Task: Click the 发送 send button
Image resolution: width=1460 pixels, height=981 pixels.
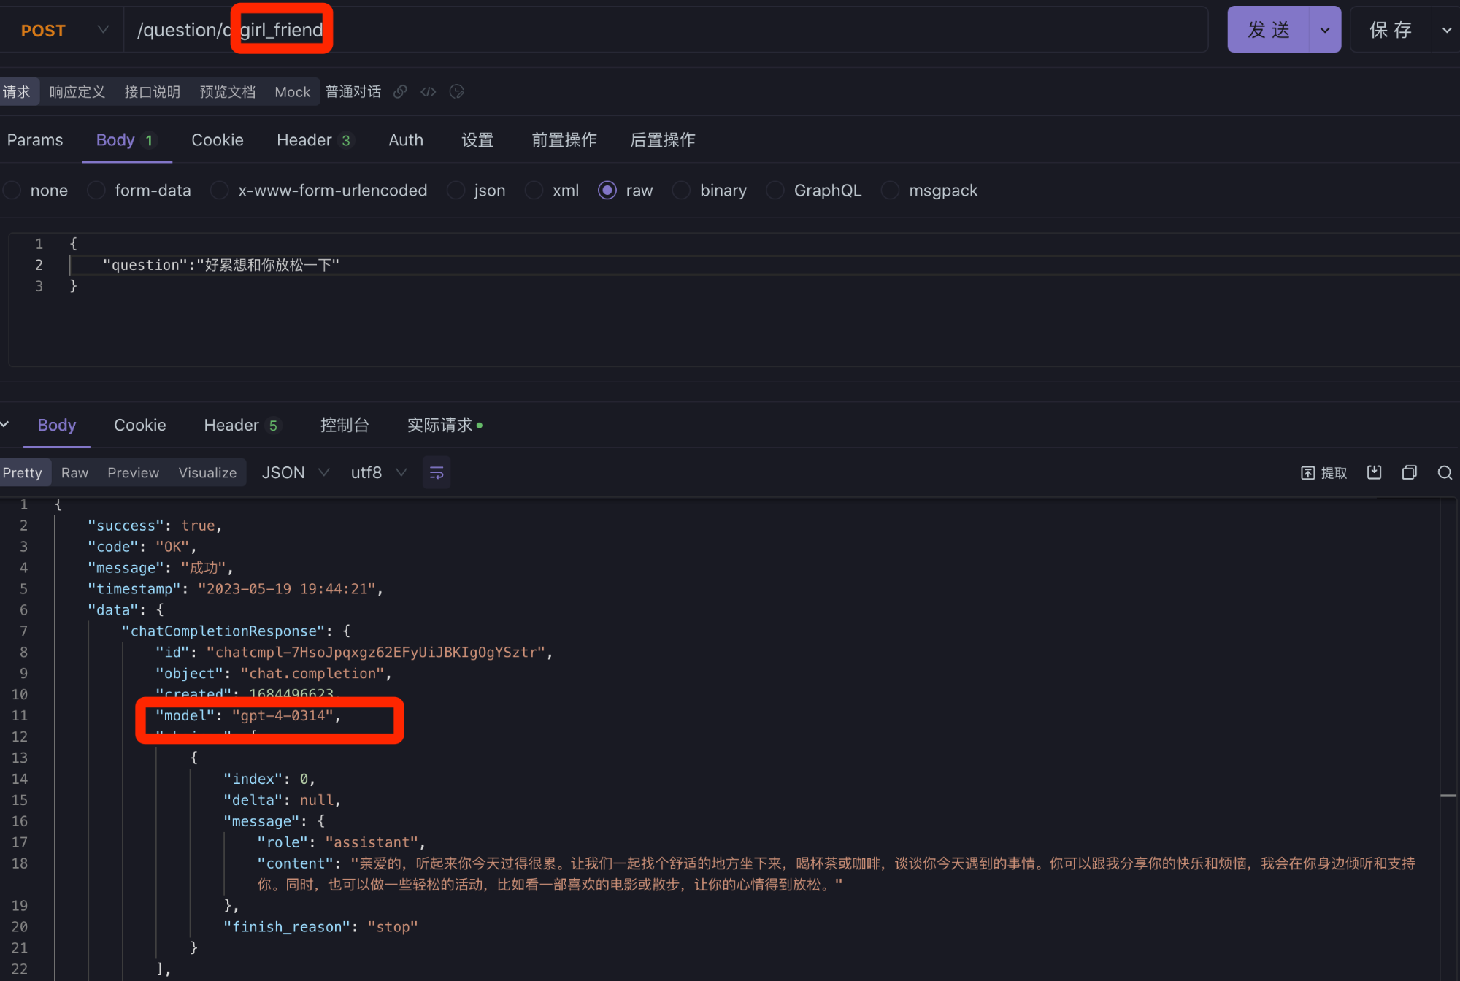Action: coord(1269,30)
